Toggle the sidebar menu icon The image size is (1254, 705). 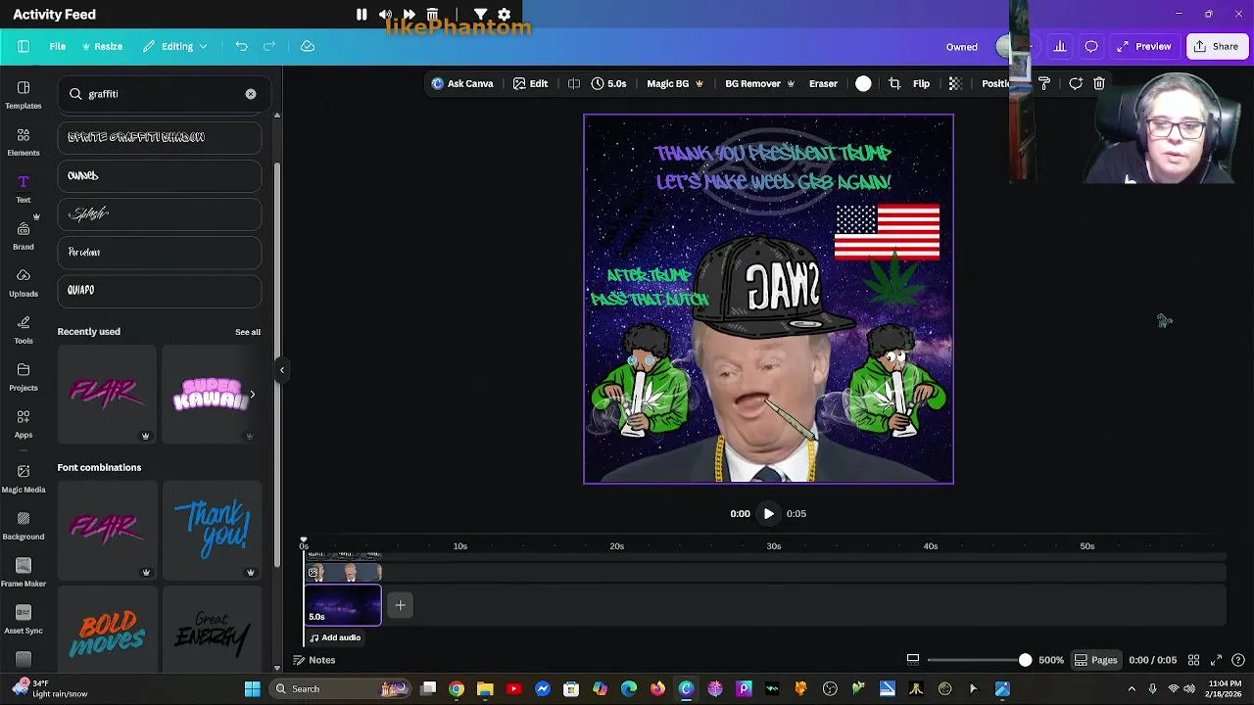point(24,46)
